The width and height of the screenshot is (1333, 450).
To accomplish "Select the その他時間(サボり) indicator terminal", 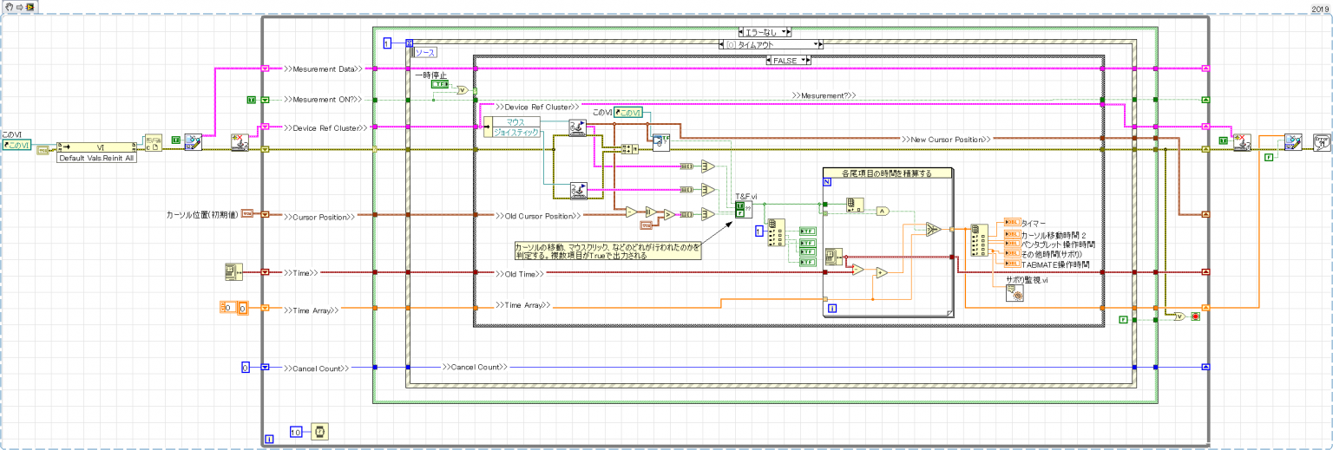I will (1012, 253).
